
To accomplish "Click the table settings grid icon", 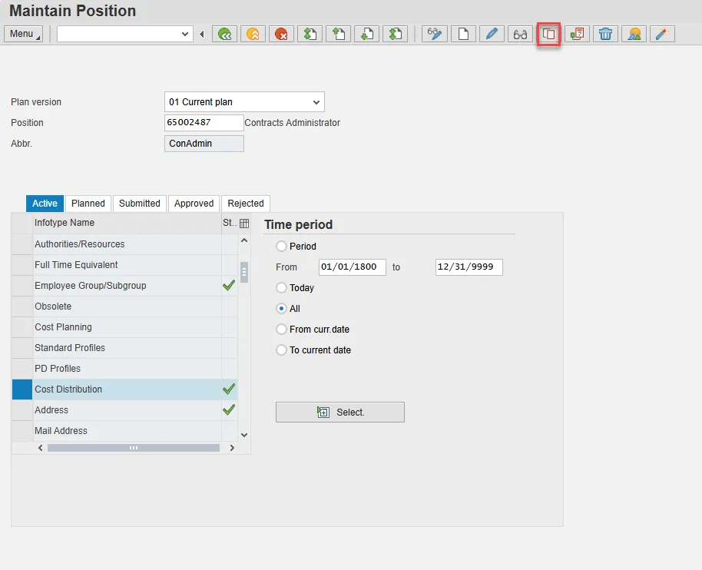I will tap(244, 224).
